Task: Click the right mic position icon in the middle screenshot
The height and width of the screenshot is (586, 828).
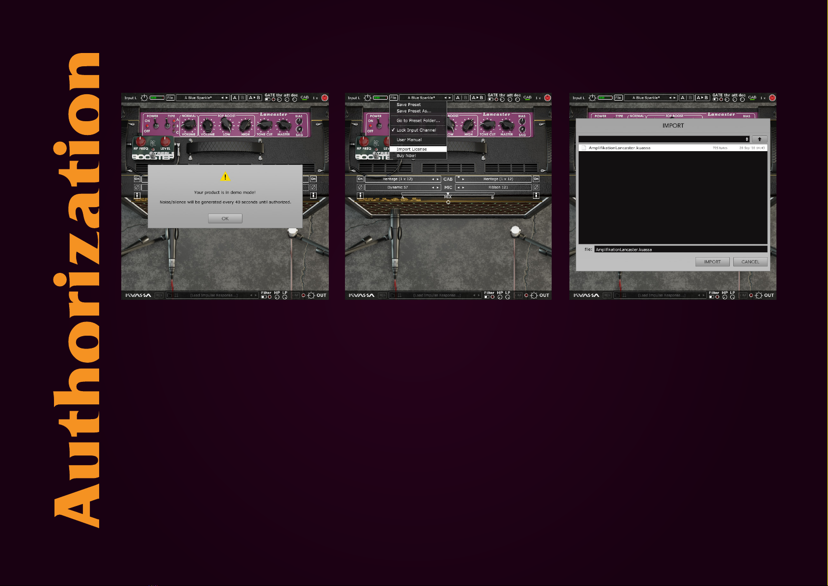Action: (536, 195)
